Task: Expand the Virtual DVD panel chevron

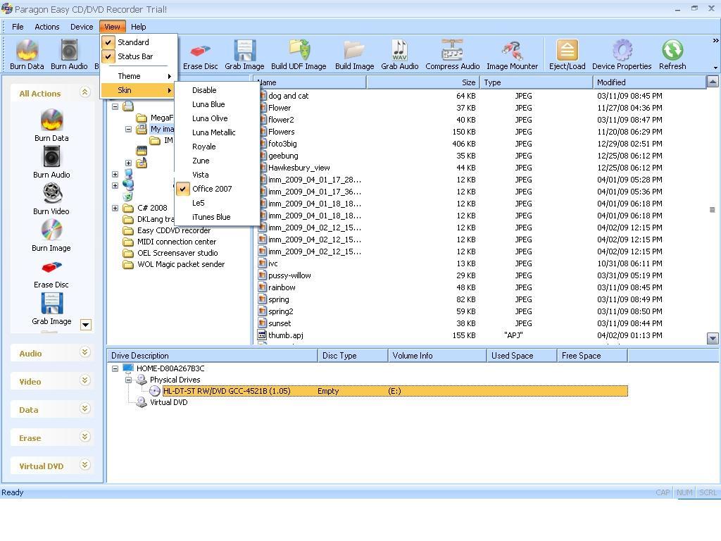Action: click(x=84, y=465)
